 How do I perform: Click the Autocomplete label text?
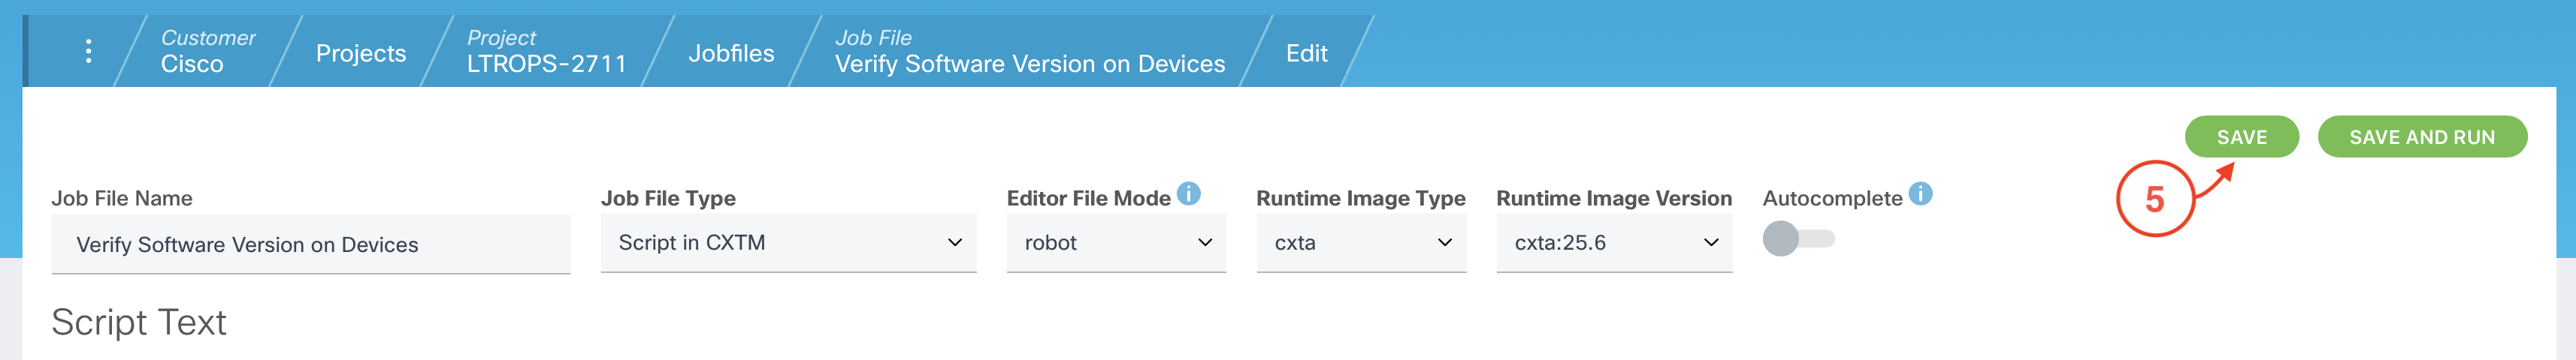(x=1831, y=199)
